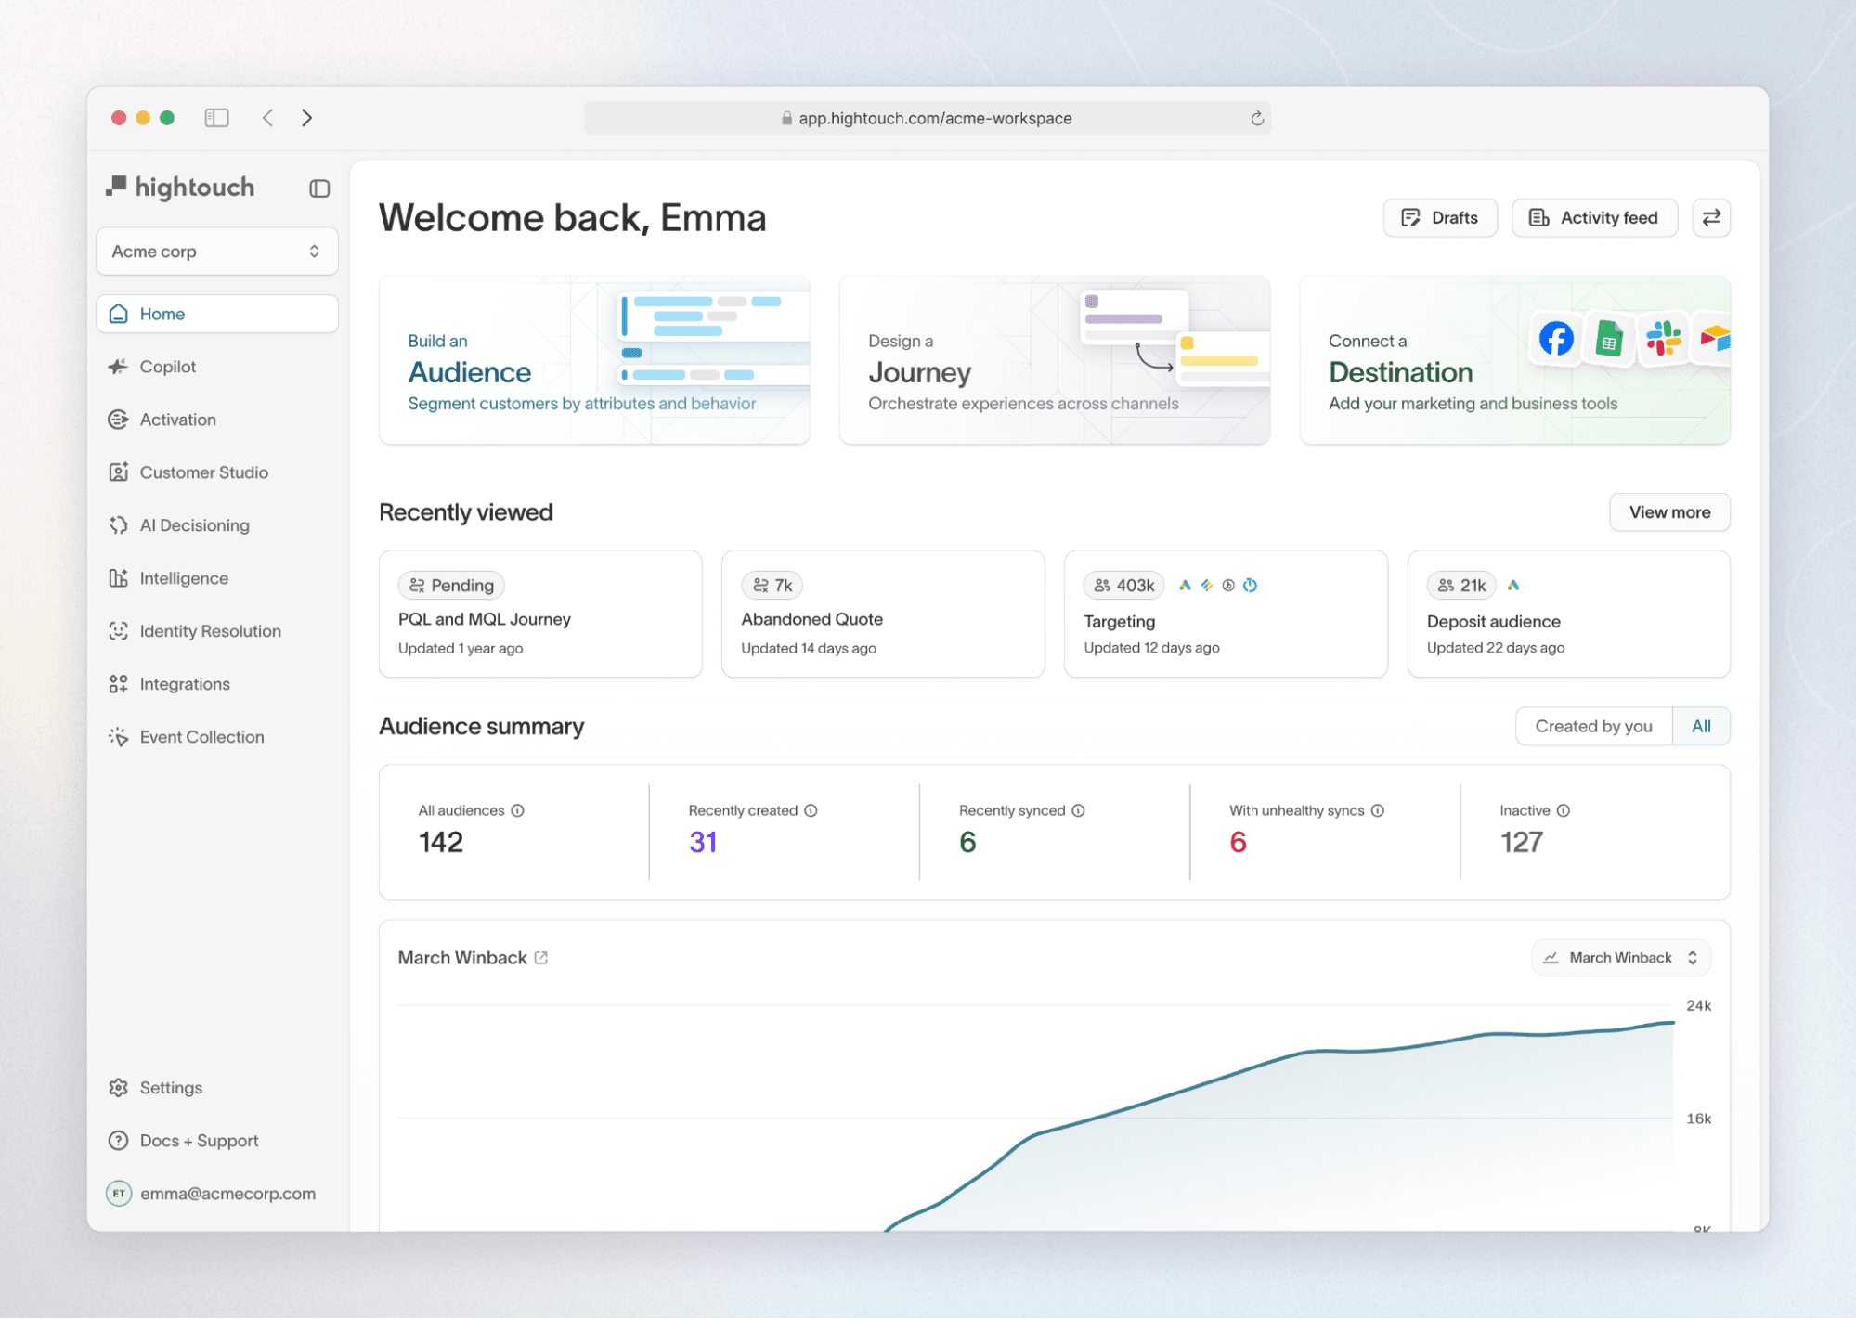Open the Activity feed
1856x1319 pixels.
[x=1593, y=218]
